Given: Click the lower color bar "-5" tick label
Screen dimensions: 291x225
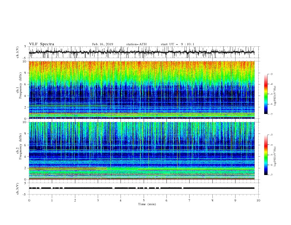Looking at the screenshot, I should pyautogui.click(x=271, y=155).
